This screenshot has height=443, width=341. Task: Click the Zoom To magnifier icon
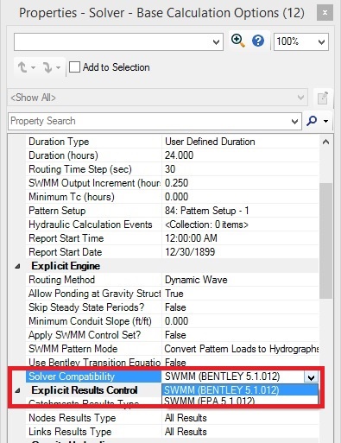tap(238, 41)
